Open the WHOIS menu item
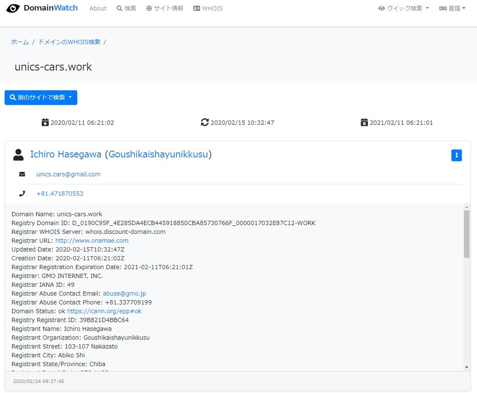477x393 pixels. click(208, 8)
